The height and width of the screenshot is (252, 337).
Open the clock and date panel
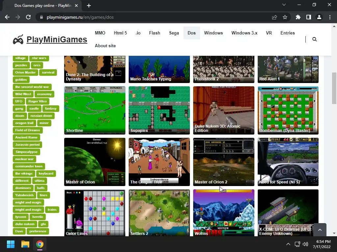(322, 244)
